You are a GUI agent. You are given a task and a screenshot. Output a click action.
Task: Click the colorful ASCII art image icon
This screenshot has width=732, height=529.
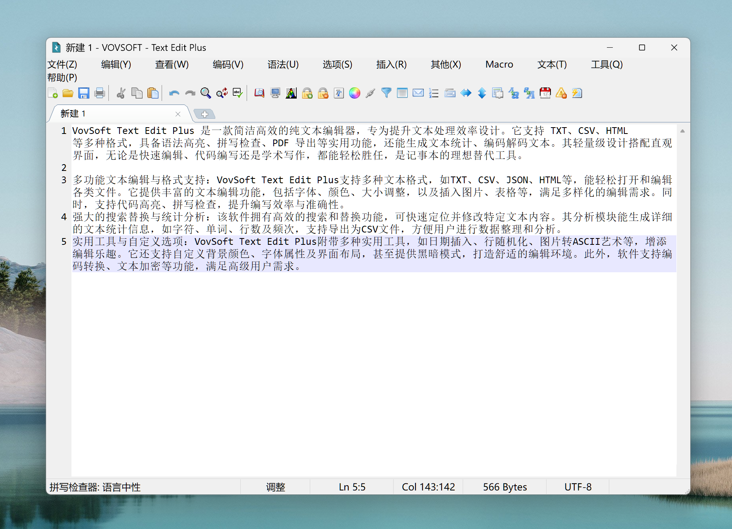coord(291,93)
